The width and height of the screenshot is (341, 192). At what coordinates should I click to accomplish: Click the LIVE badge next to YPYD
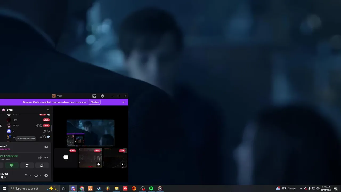(46, 126)
